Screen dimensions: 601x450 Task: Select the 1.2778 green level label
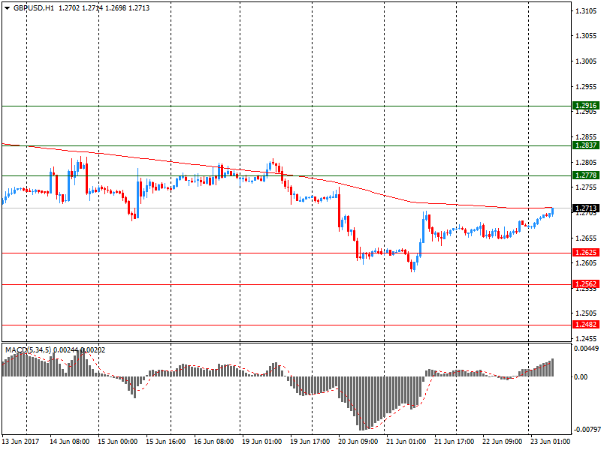[586, 175]
